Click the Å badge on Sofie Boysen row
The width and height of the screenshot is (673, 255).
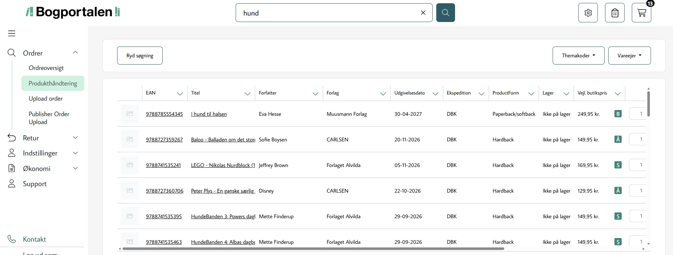coord(618,139)
